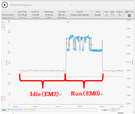
Task: Click the Paused mode status
Action: (98, 15)
